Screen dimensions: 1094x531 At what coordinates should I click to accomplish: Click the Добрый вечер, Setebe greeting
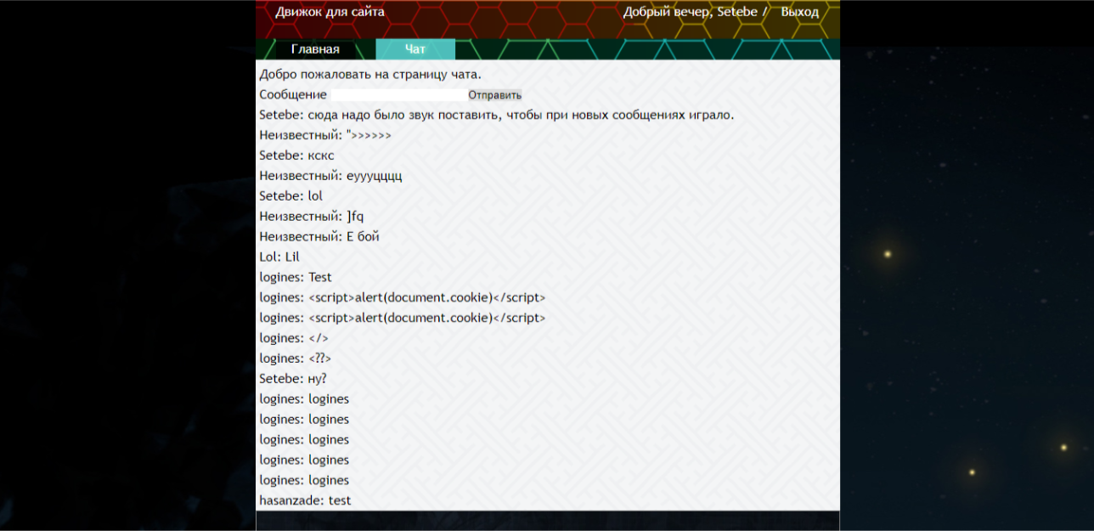(x=690, y=12)
